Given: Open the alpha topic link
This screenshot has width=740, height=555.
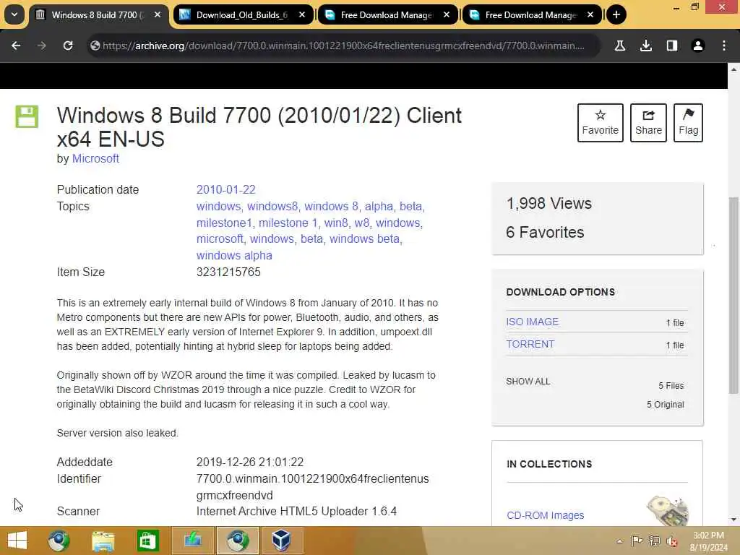Looking at the screenshot, I should coord(379,206).
